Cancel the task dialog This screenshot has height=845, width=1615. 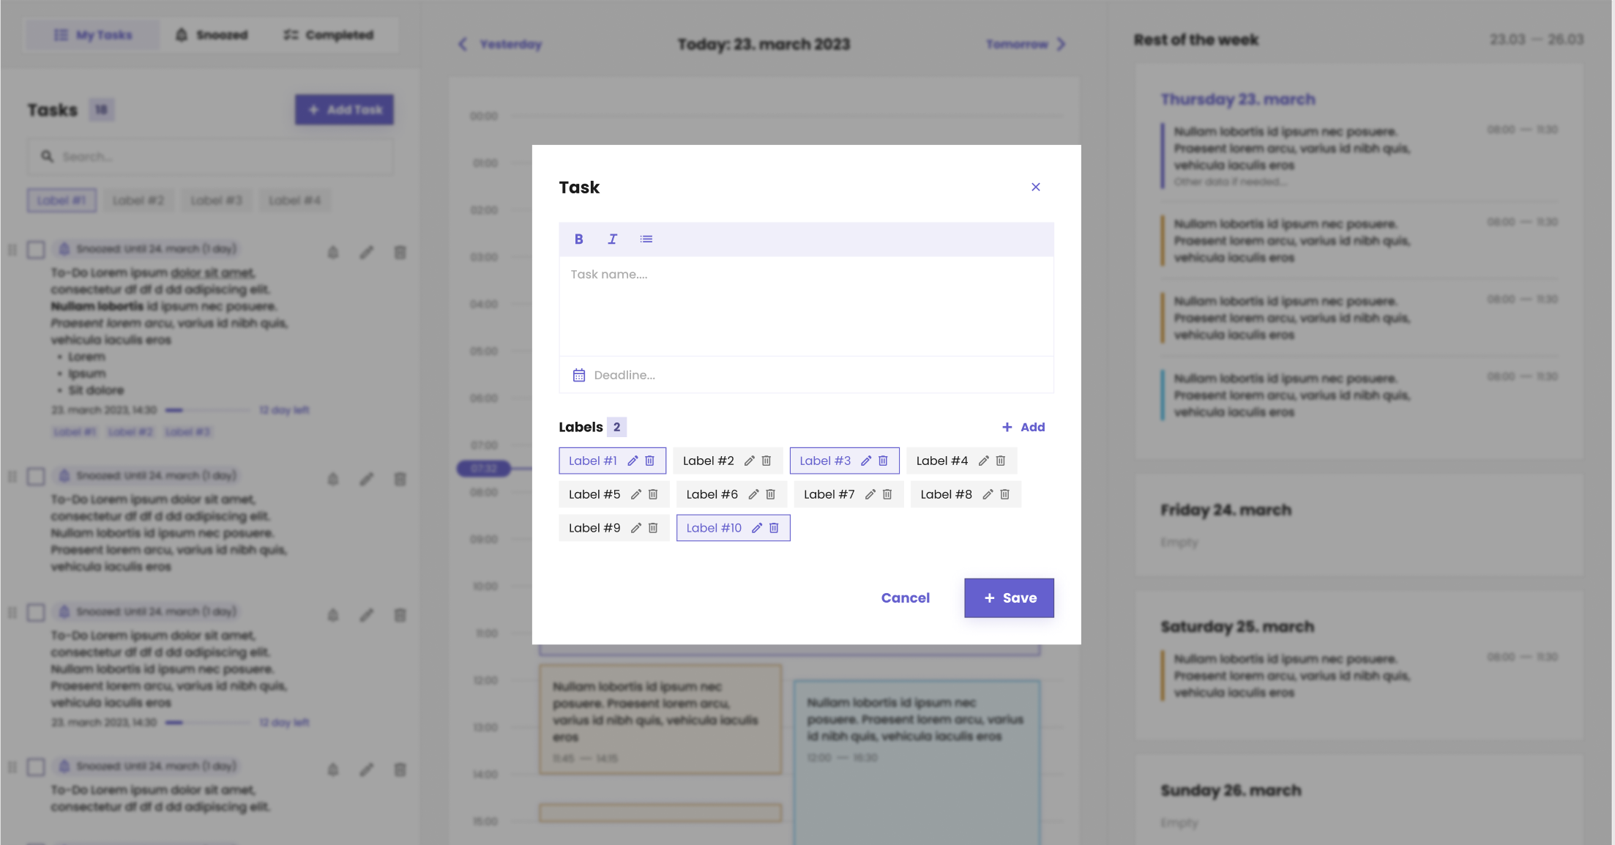click(905, 598)
